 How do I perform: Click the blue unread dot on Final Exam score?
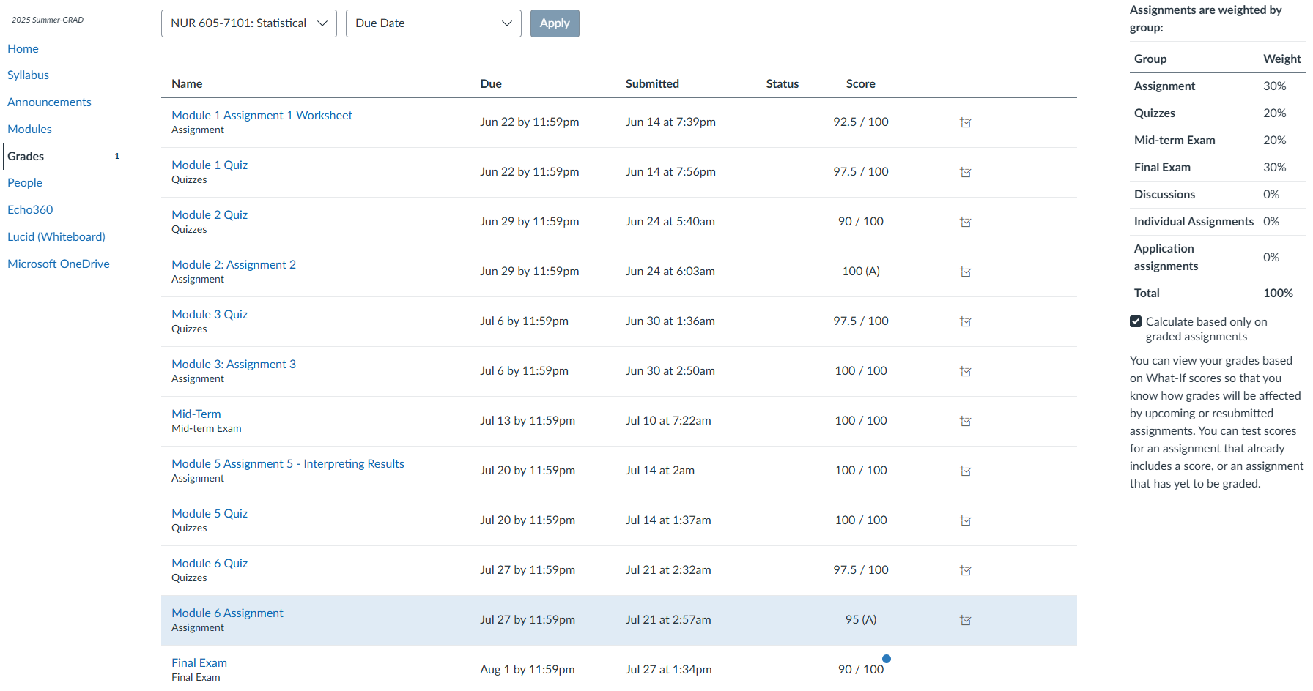(x=887, y=659)
